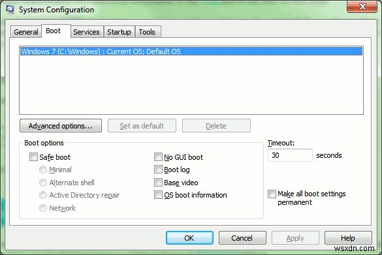The image size is (382, 255).
Task: Close the System Configuration window
Action: tap(362, 7)
